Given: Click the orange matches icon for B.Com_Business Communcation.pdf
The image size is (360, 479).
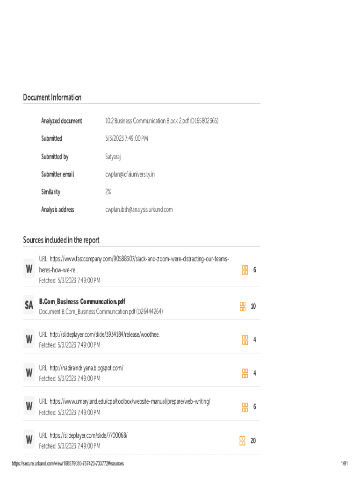Looking at the screenshot, I should [243, 306].
